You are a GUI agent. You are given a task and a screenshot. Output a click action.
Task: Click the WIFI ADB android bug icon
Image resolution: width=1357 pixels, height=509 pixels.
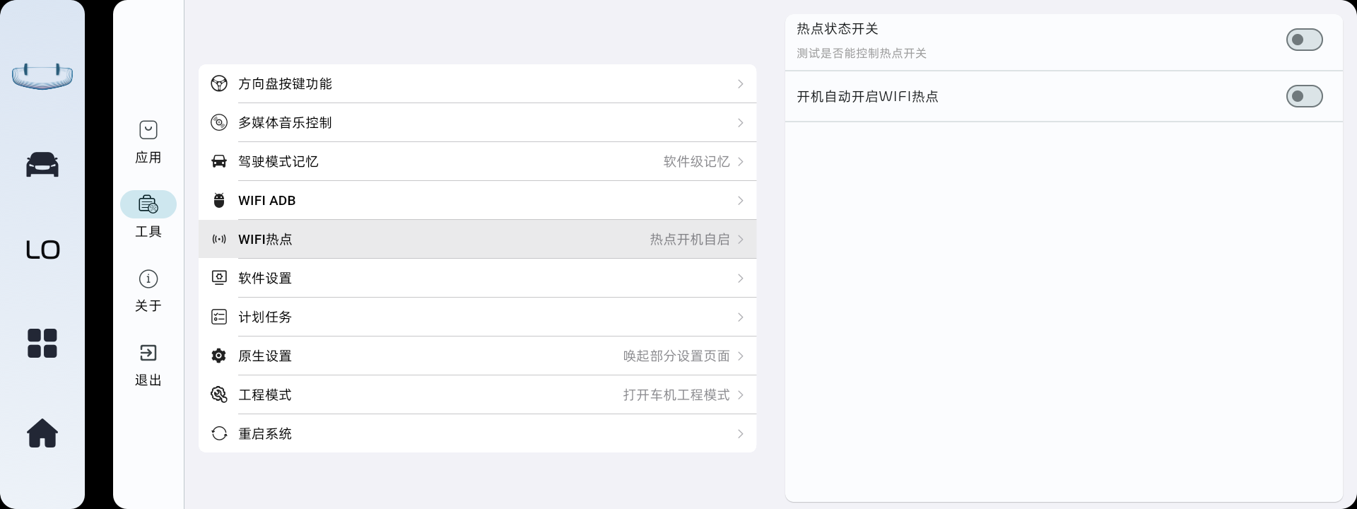(219, 200)
